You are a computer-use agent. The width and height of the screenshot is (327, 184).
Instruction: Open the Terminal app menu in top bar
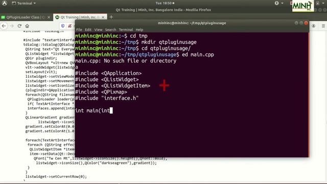click(24, 3)
